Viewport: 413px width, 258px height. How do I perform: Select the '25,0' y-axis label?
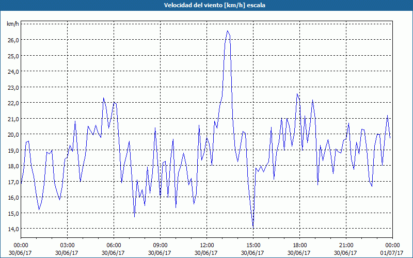13,56
